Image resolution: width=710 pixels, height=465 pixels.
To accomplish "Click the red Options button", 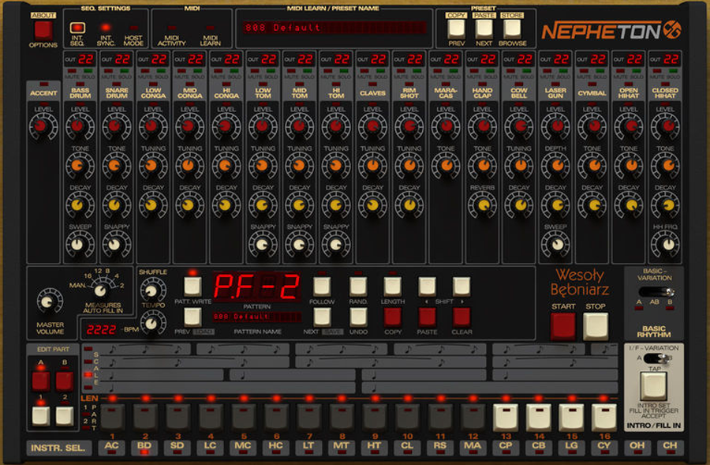I will pos(43,31).
